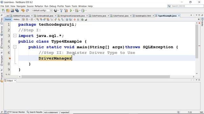Open Debug Project dropdown arrow

pos(80,10)
